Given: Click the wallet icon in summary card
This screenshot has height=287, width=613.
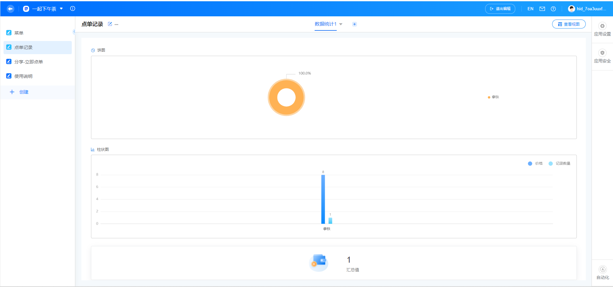Looking at the screenshot, I should click(319, 263).
